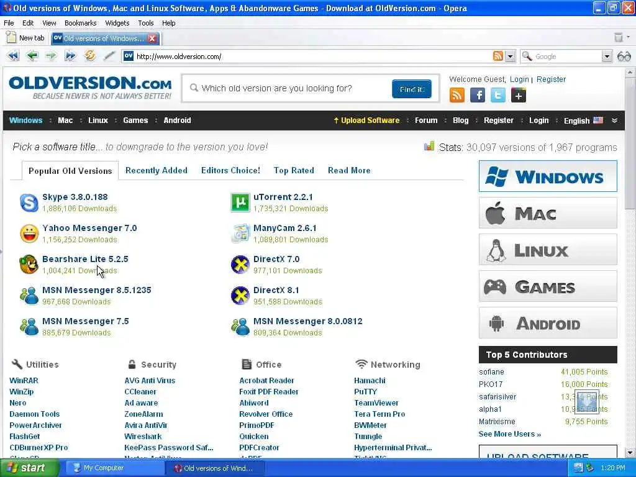Open the Bookmarks menu
Image resolution: width=636 pixels, height=477 pixels.
(80, 23)
